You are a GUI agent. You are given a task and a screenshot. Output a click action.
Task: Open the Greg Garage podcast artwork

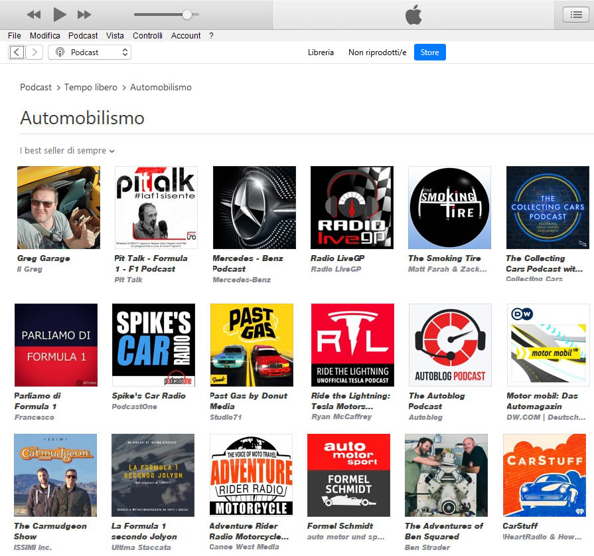pyautogui.click(x=58, y=207)
